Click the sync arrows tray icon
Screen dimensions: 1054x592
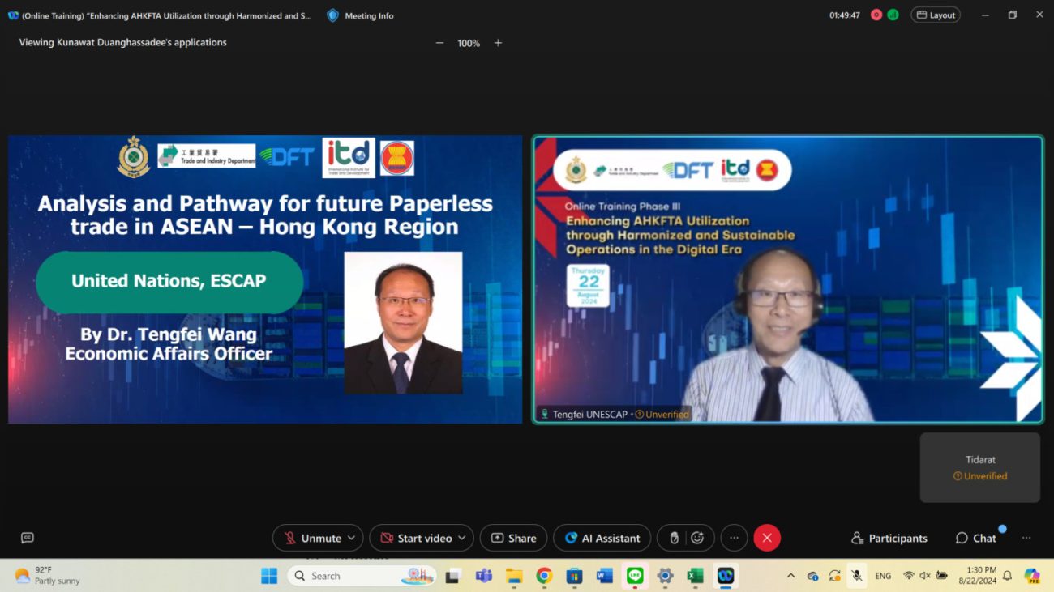tap(834, 576)
